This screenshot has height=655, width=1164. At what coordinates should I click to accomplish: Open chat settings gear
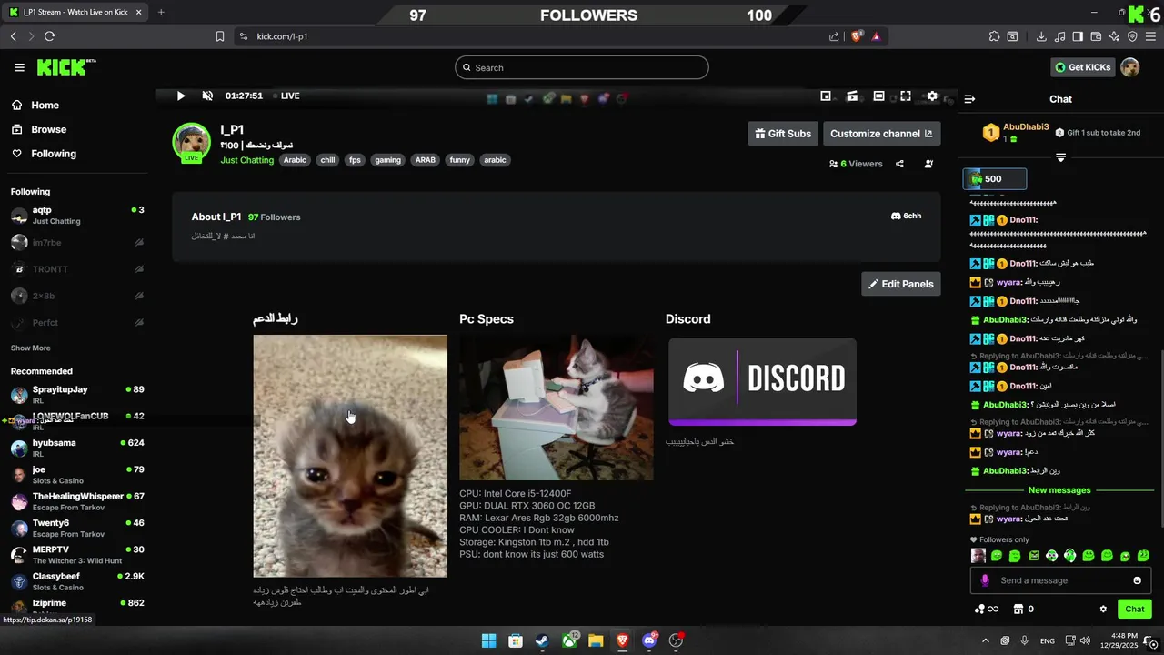coord(1103,610)
